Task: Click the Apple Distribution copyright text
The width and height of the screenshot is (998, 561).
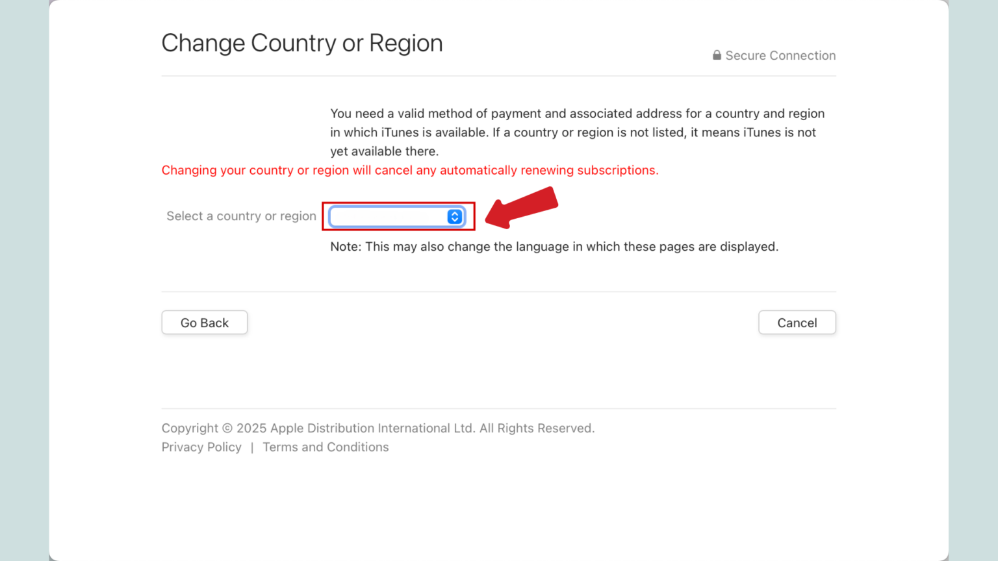Action: [377, 428]
